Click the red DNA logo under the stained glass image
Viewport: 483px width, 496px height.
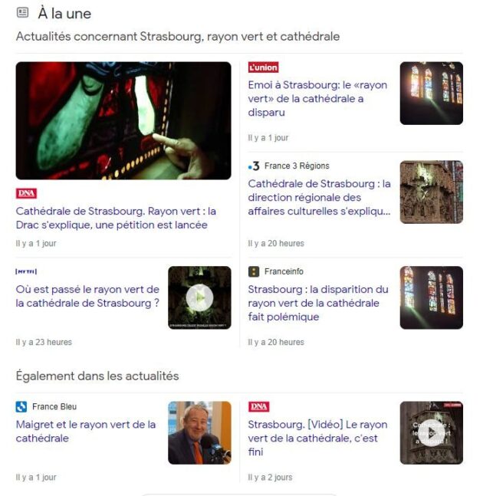tap(26, 193)
